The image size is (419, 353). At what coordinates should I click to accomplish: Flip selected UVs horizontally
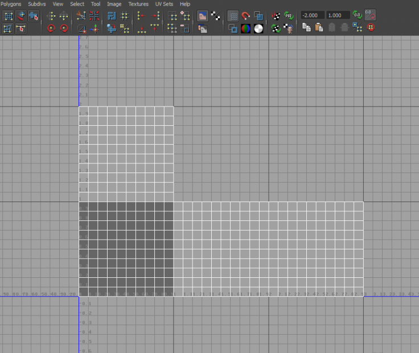point(51,16)
